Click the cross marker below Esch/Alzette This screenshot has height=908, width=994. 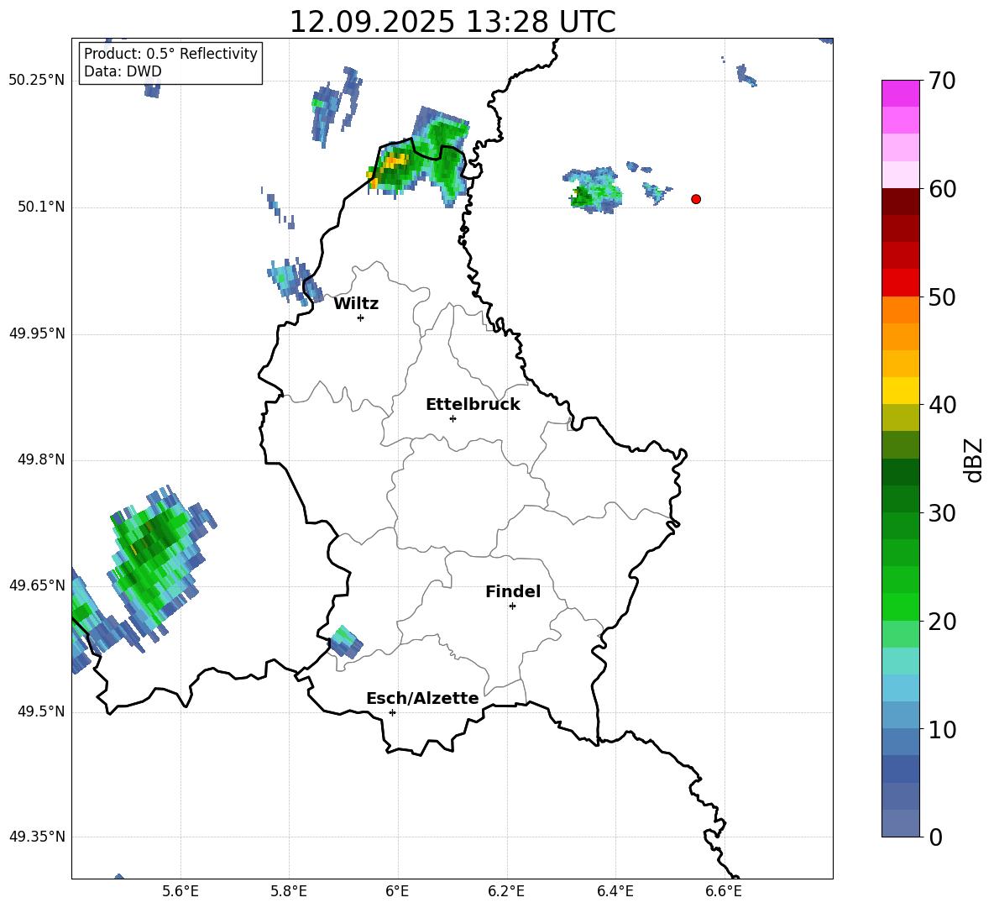[392, 712]
